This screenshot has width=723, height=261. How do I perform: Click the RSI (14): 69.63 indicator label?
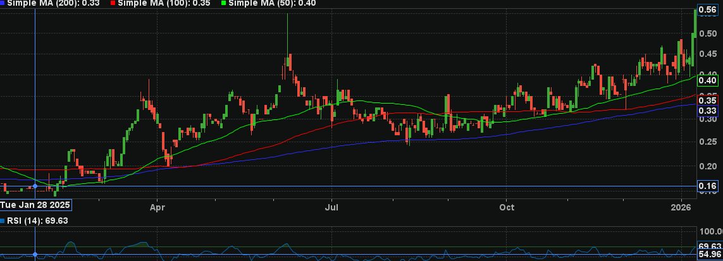(x=37, y=221)
